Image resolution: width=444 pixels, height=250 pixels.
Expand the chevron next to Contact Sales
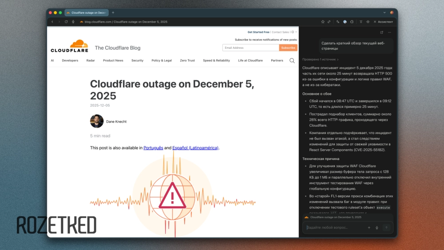[295, 32]
